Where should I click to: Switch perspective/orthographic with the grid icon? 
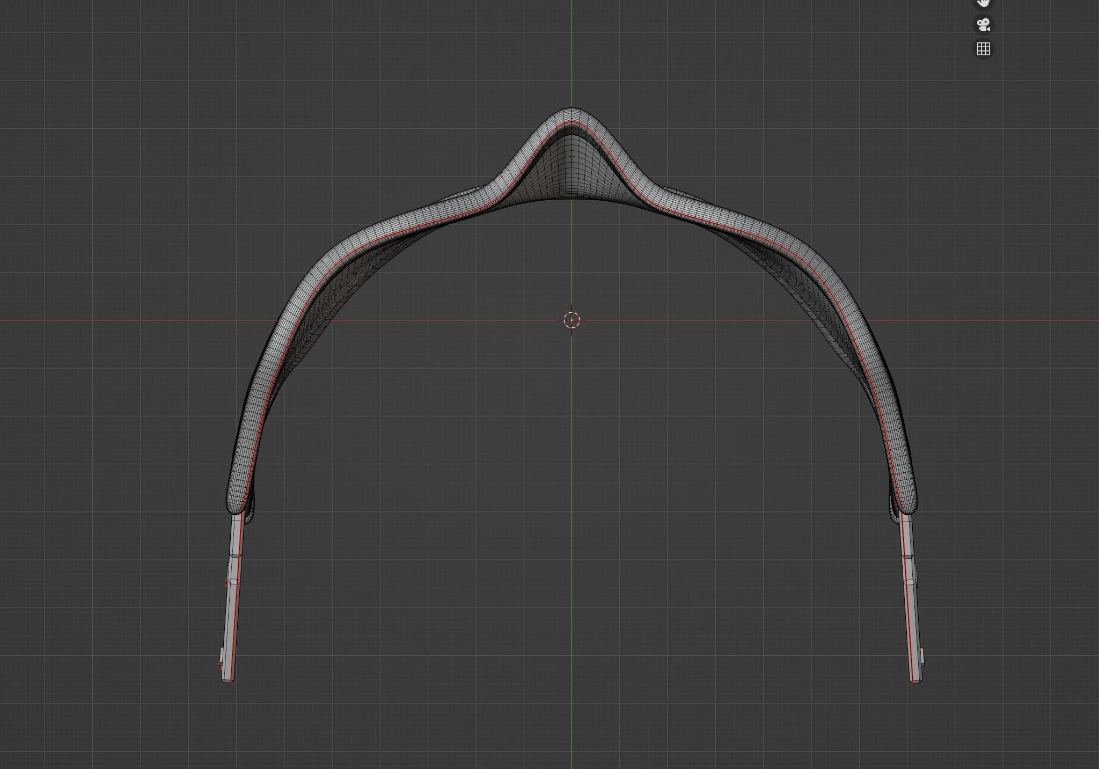983,49
